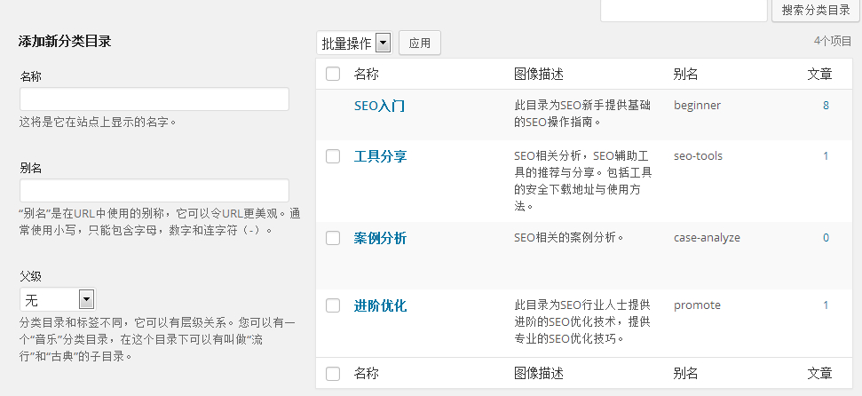
Task: Toggle select-all checkbox in table header
Action: point(333,74)
